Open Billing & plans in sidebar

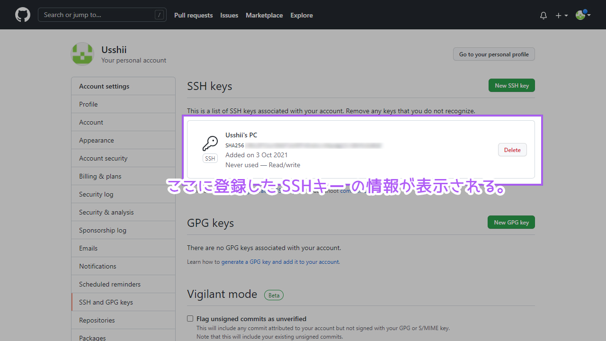click(123, 176)
